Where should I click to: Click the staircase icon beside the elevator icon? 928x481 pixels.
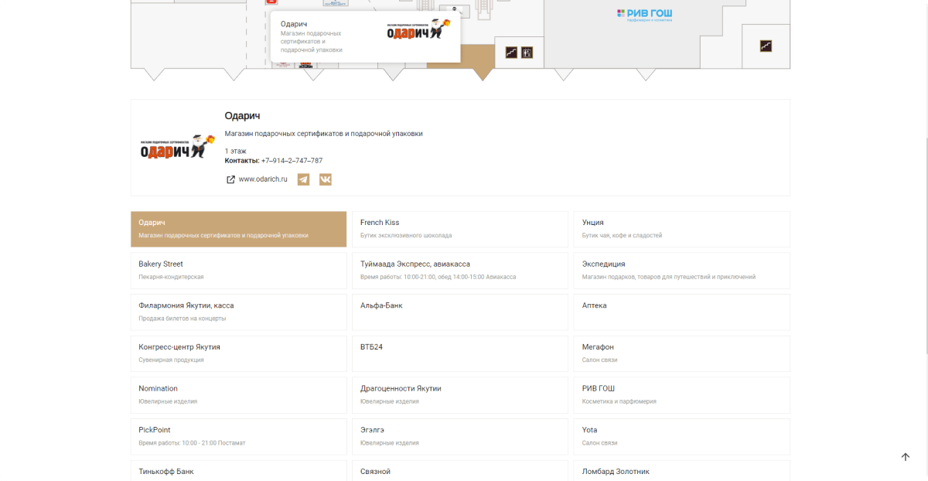click(x=511, y=53)
